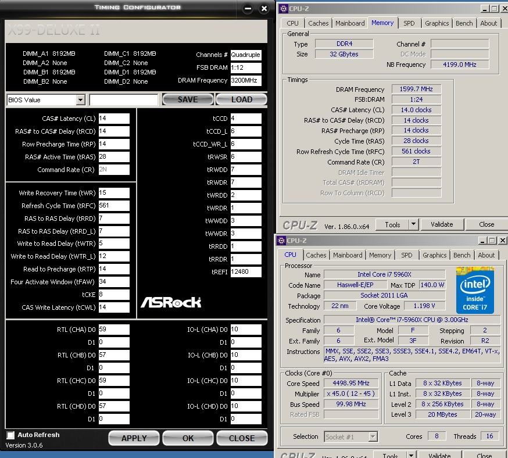The width and height of the screenshot is (508, 458).
Task: Toggle the Auto Refresh checkbox
Action: click(x=10, y=435)
